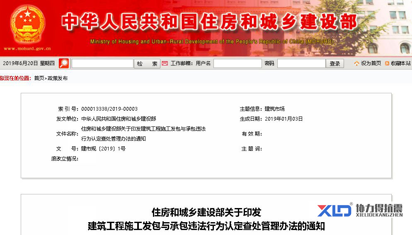This screenshot has width=412, height=235.
Task: Open 政策发布 in the breadcrumb
Action: point(58,78)
